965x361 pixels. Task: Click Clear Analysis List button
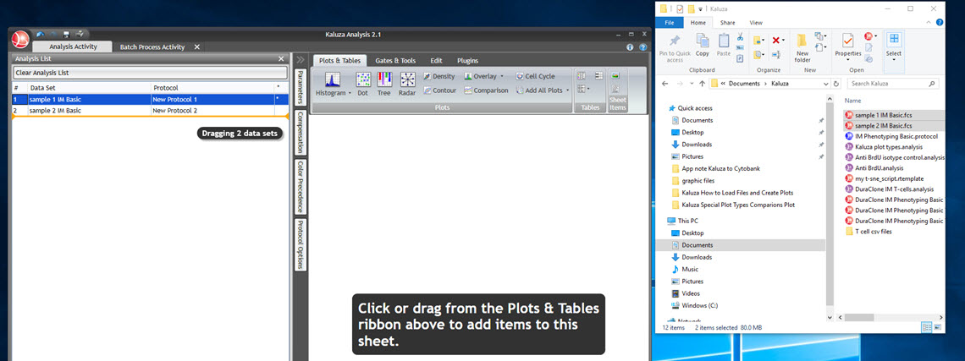click(150, 73)
